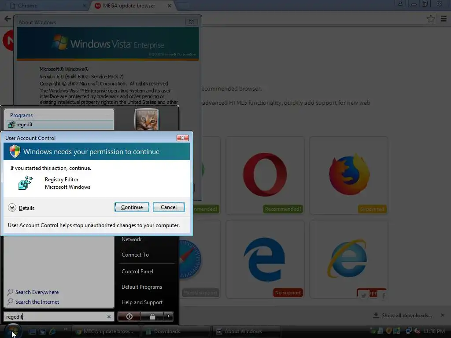Click the Windows Start orb
The image size is (451, 338).
[13, 331]
